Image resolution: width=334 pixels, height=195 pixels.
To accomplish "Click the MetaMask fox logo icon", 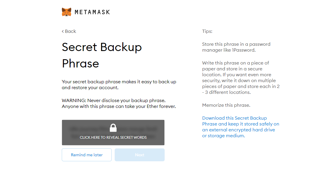I will [x=66, y=12].
